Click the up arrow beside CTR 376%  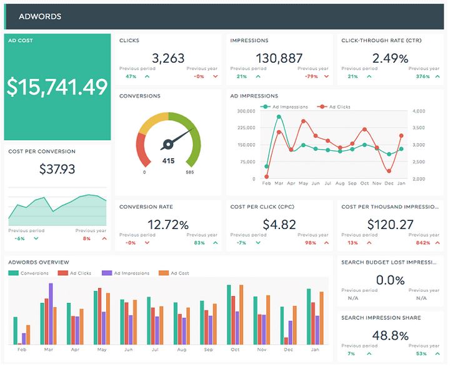point(437,76)
